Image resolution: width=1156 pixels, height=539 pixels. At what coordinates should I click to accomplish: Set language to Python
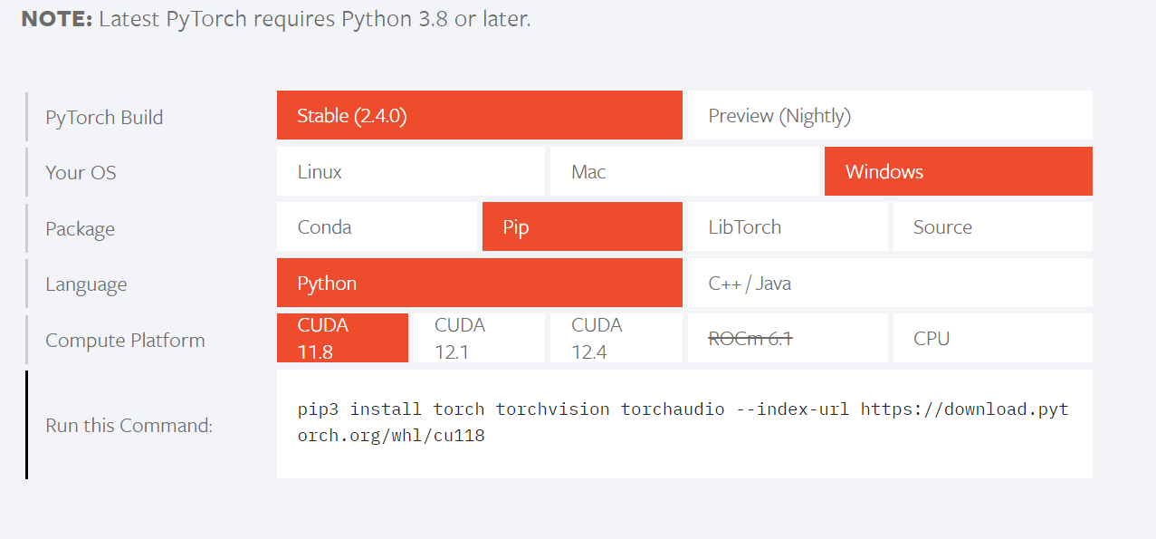pos(480,283)
